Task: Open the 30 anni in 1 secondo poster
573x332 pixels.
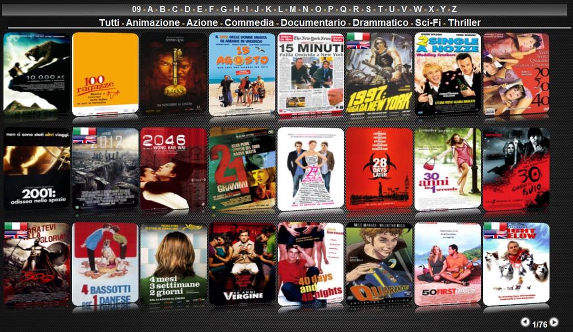Action: (448, 169)
